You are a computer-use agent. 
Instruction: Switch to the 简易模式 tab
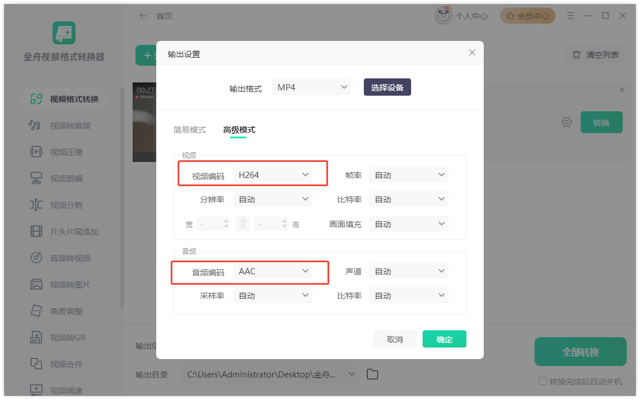(x=190, y=130)
